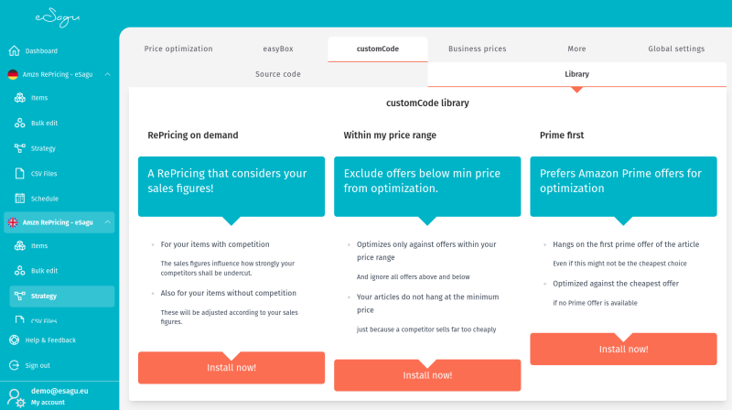Click Bulk edit icon under UK account

tap(19, 270)
